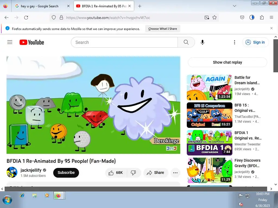
Task: Click Firey Discovers Gravity video title
Action: (x=247, y=163)
